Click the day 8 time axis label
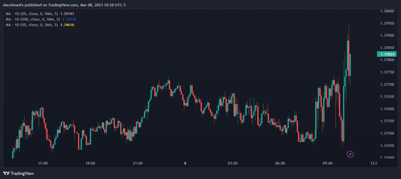 click(x=185, y=163)
